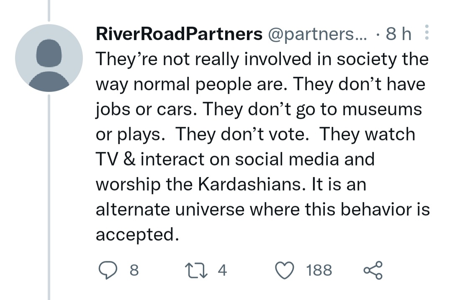The width and height of the screenshot is (452, 300).
Task: Click the 188 likes count
Action: (319, 270)
